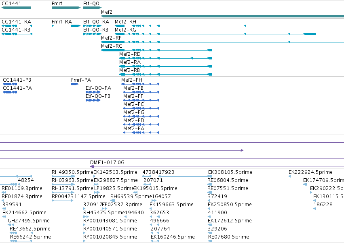Open EST RH13791.5prime

pos(73,188)
